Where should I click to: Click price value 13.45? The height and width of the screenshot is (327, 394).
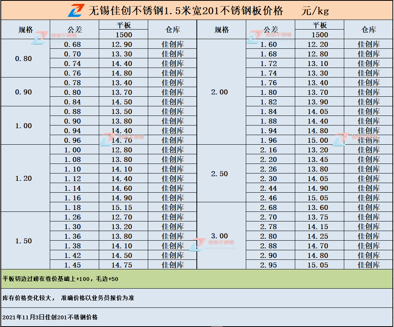[318, 159]
